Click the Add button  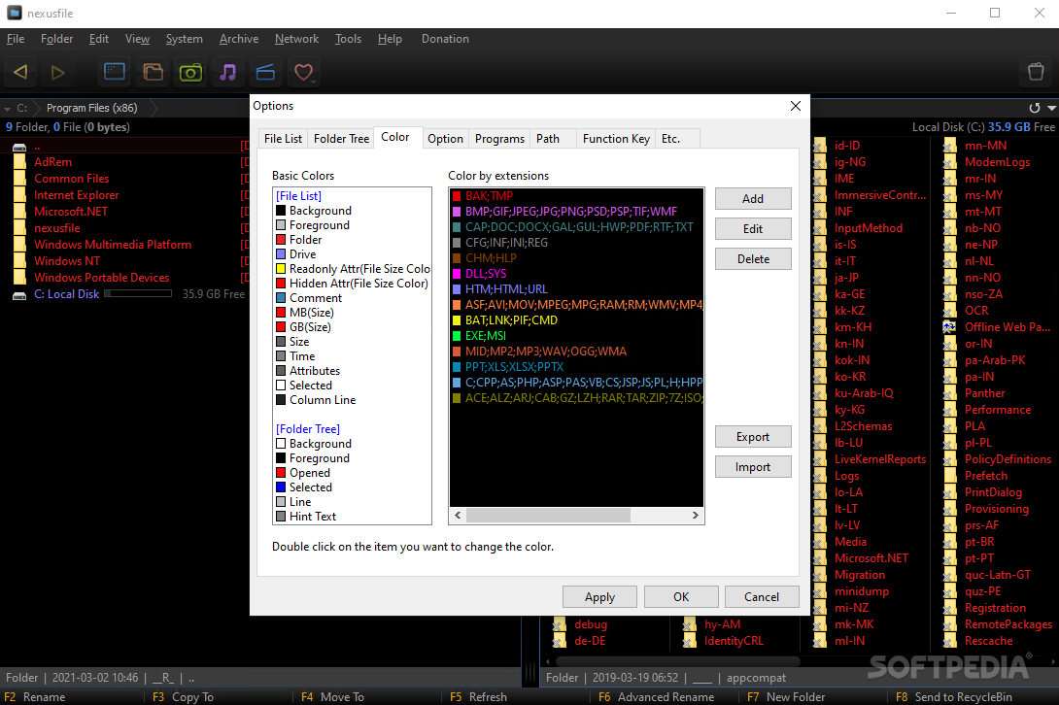click(753, 198)
